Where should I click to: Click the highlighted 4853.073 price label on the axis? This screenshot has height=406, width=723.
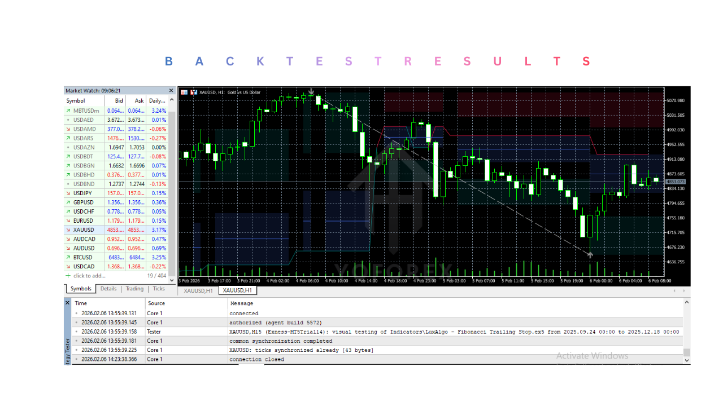[676, 182]
